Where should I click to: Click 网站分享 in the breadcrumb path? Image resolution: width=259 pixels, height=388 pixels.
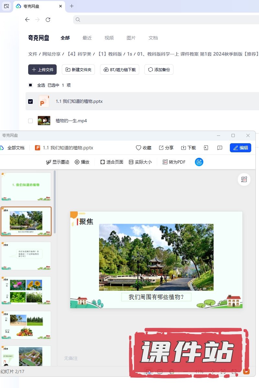(x=52, y=54)
